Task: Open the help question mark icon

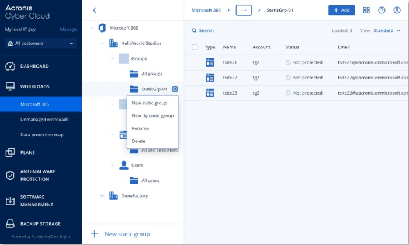Action: (382, 10)
